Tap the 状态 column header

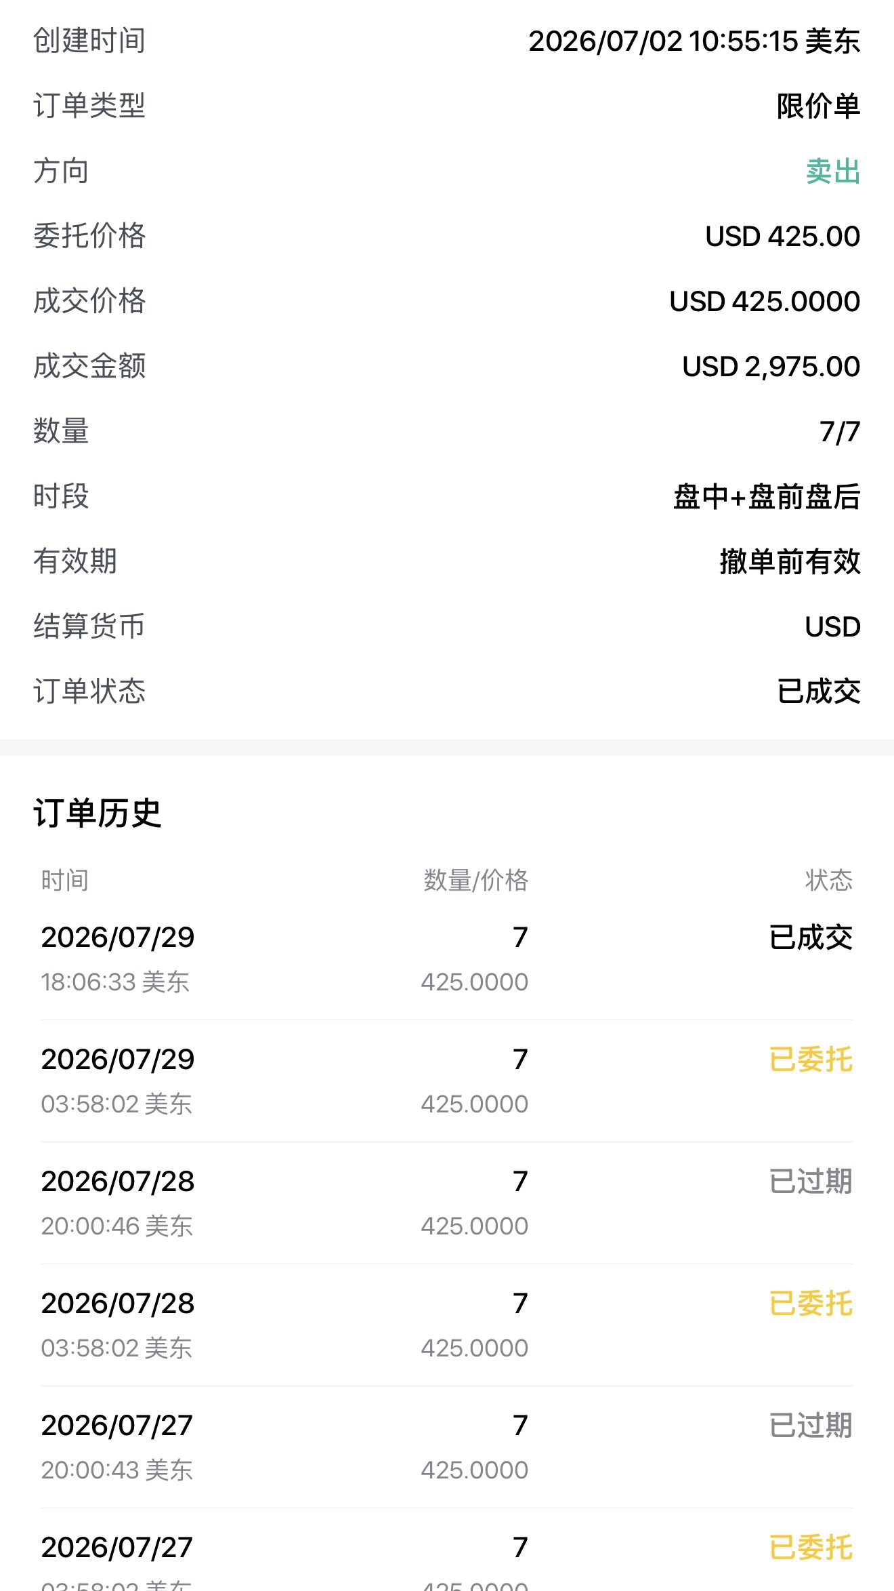[829, 880]
